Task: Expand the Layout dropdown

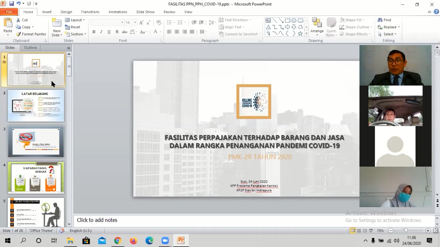Action: [75, 20]
